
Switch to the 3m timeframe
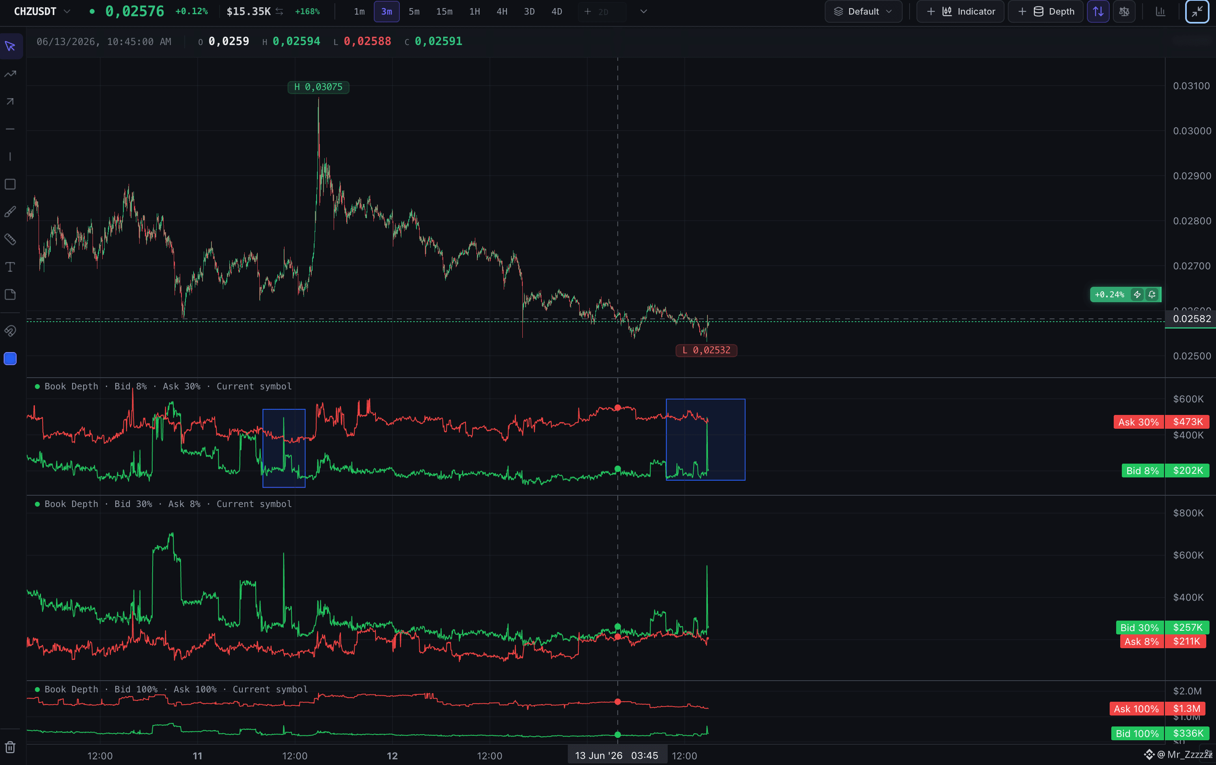[x=386, y=11]
